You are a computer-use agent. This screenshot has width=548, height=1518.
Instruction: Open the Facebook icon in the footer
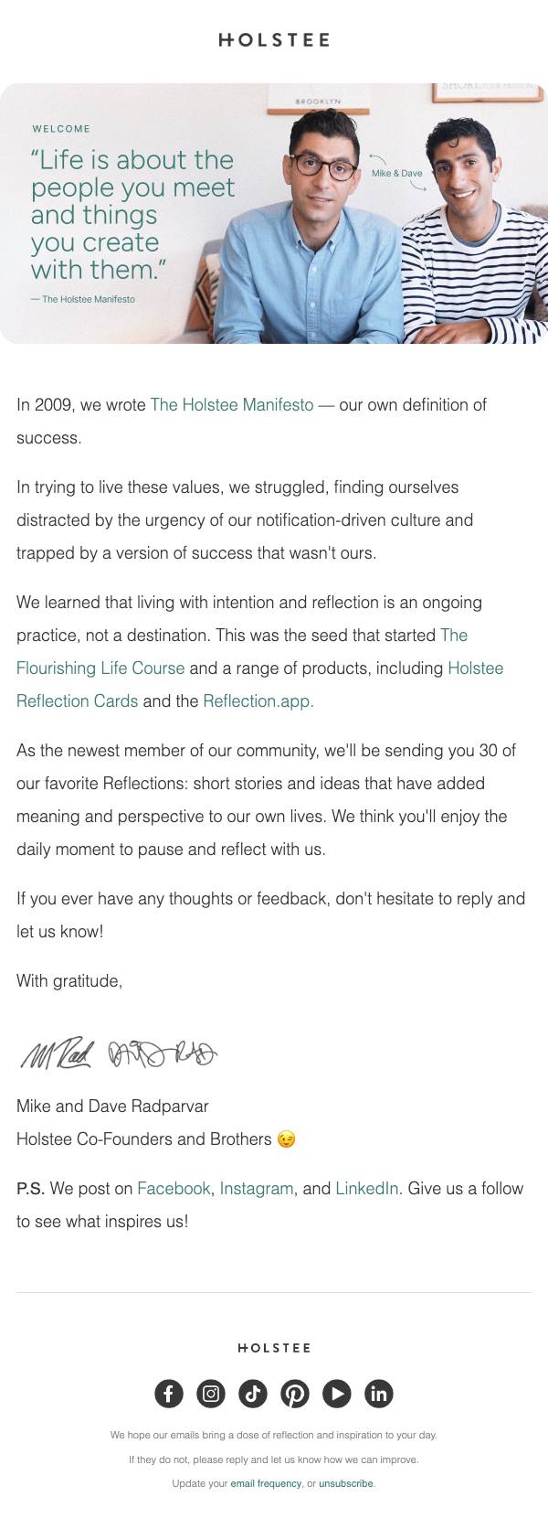(x=169, y=1394)
